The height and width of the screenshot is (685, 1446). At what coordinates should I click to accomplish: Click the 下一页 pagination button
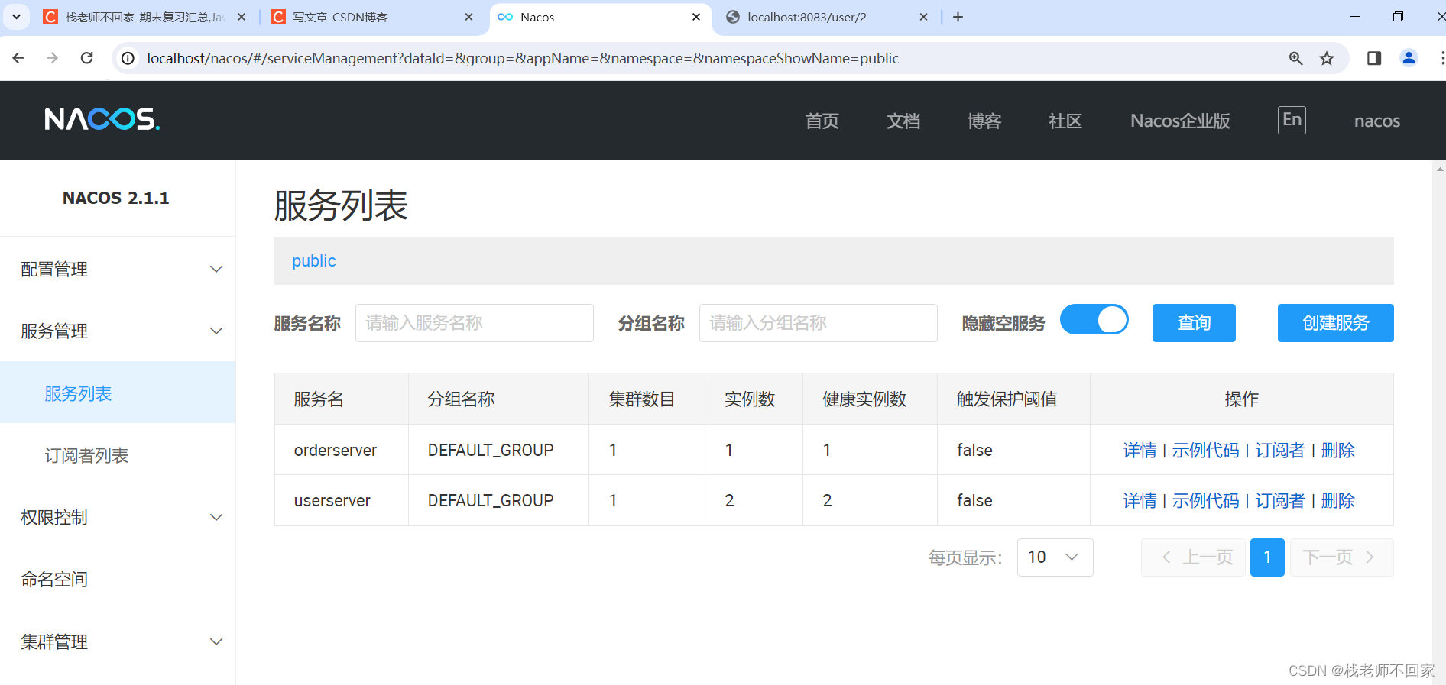tap(1341, 557)
